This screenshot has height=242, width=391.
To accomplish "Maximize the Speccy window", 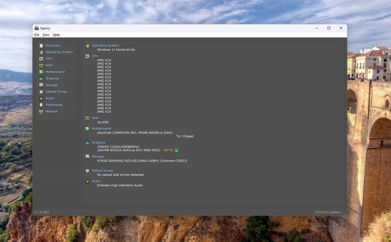I will pyautogui.click(x=329, y=28).
